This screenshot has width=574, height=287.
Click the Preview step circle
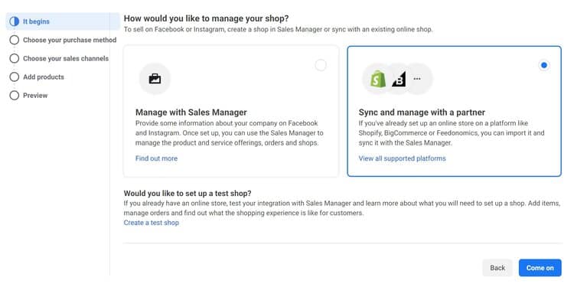tap(15, 96)
